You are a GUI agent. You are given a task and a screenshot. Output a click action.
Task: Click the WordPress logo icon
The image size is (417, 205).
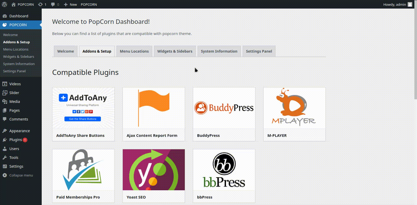point(4,4)
